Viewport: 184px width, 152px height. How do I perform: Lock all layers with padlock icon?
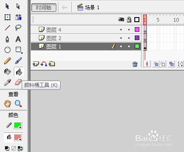[129, 20]
